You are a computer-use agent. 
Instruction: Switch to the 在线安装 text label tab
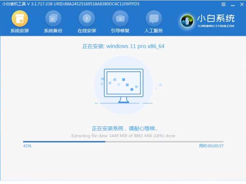(87, 31)
